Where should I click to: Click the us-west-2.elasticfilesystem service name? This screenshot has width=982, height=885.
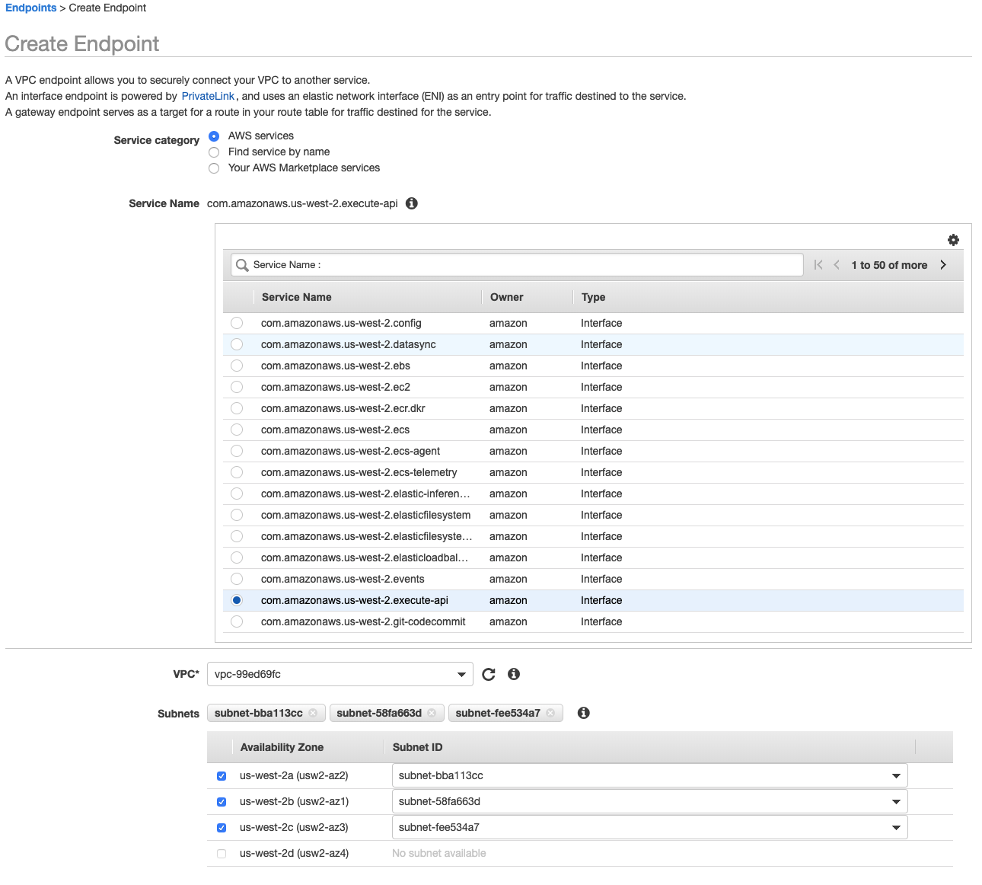[x=365, y=515]
